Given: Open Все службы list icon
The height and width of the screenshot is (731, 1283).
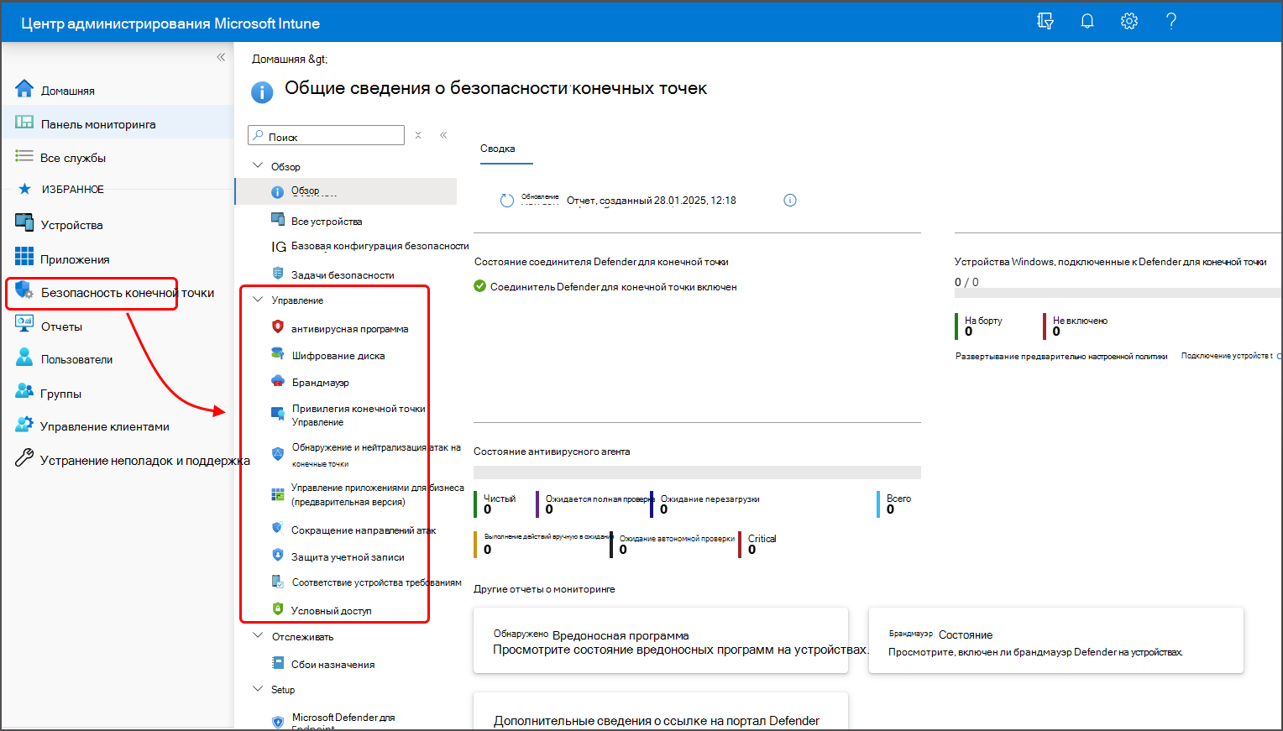Looking at the screenshot, I should point(24,156).
